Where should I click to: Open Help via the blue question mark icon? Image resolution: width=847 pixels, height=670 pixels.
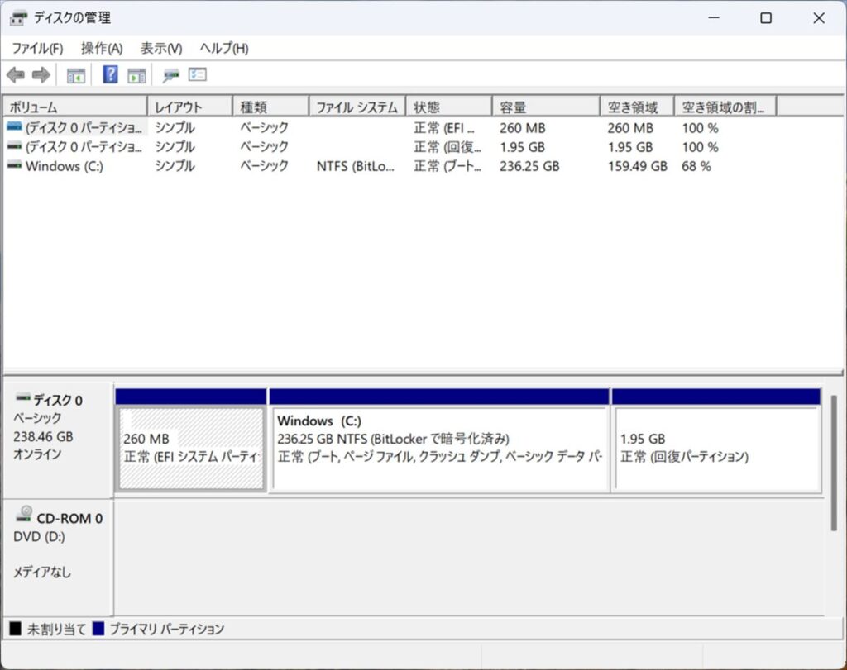(110, 75)
